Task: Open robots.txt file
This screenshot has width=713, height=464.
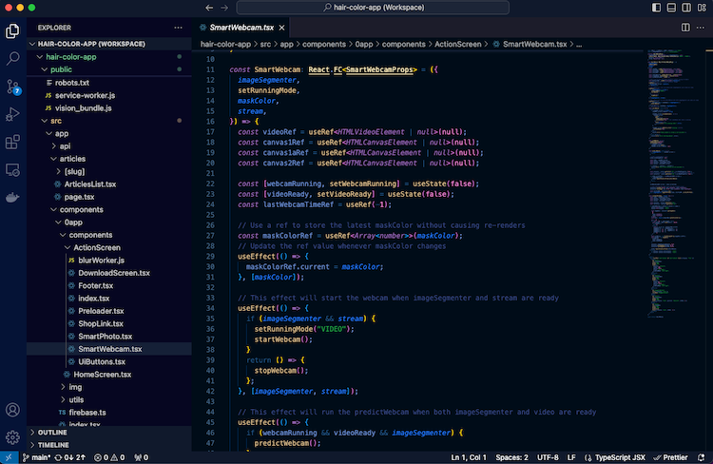Action: [109, 83]
